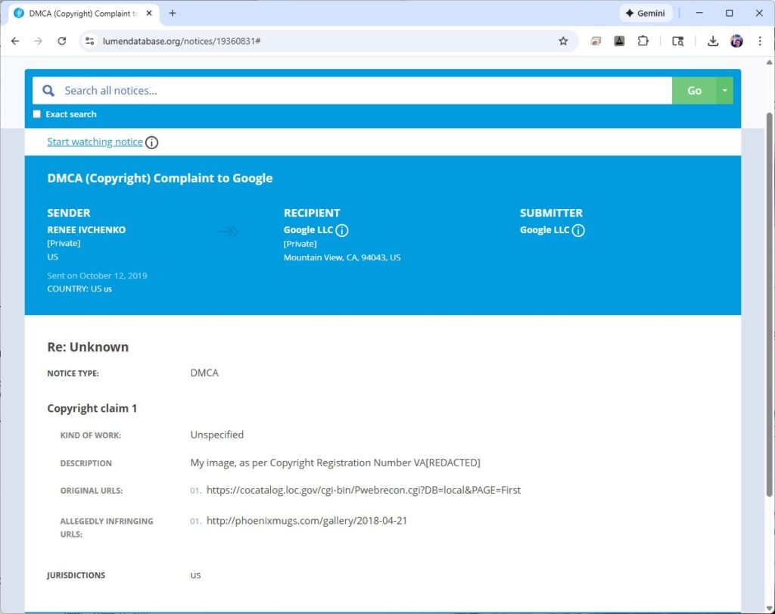Image resolution: width=775 pixels, height=614 pixels.
Task: Click the info icon next to submitter Google LLC
Action: 578,230
